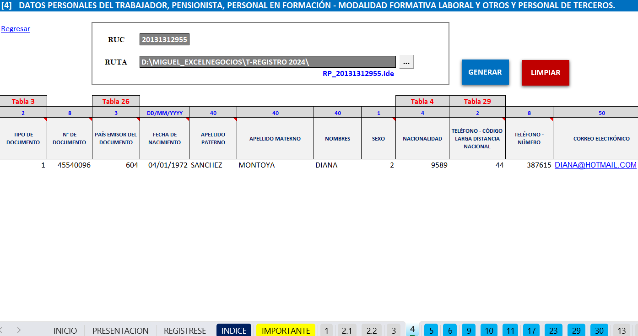The height and width of the screenshot is (336, 638).
Task: Open sheet tab 17
Action: (x=531, y=331)
